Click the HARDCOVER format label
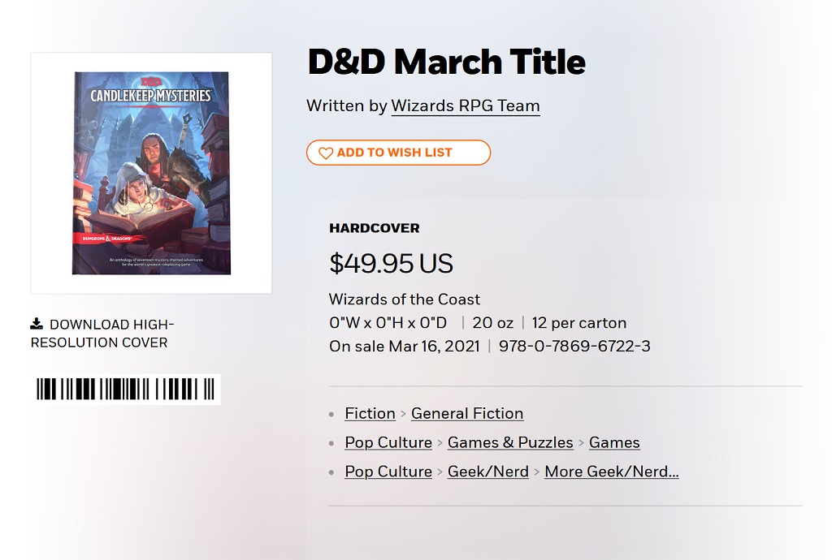The height and width of the screenshot is (560, 832). [374, 228]
